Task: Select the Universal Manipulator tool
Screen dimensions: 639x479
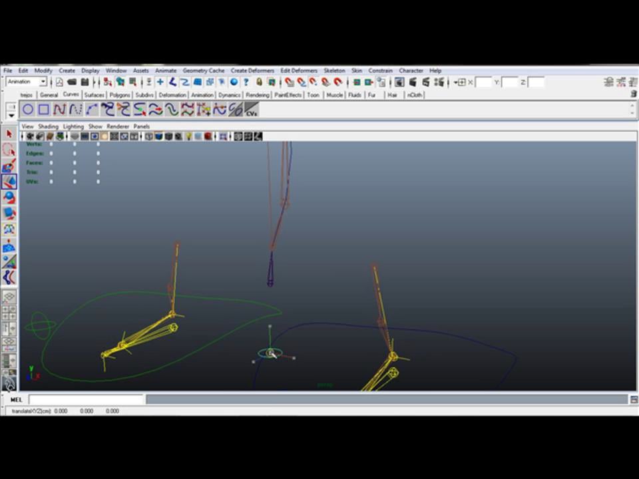Action: click(x=9, y=229)
